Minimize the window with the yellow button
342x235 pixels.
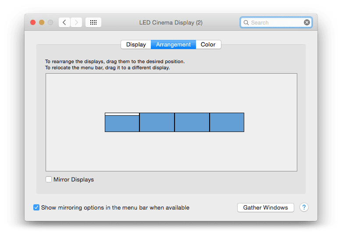point(42,22)
